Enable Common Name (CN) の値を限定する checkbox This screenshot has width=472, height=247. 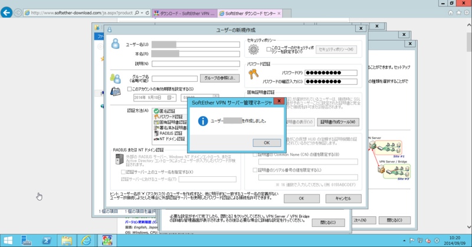click(x=255, y=154)
